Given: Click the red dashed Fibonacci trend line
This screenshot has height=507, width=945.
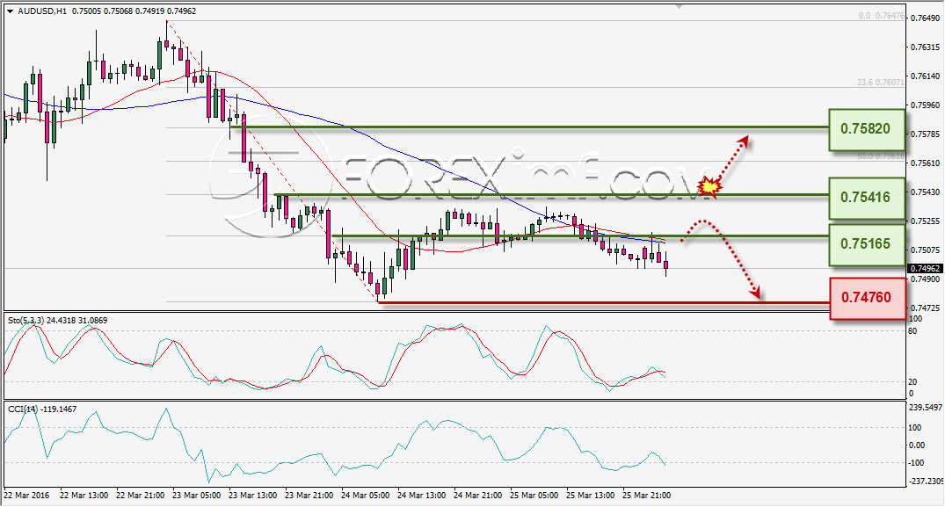Looking at the screenshot, I should coord(274,163).
